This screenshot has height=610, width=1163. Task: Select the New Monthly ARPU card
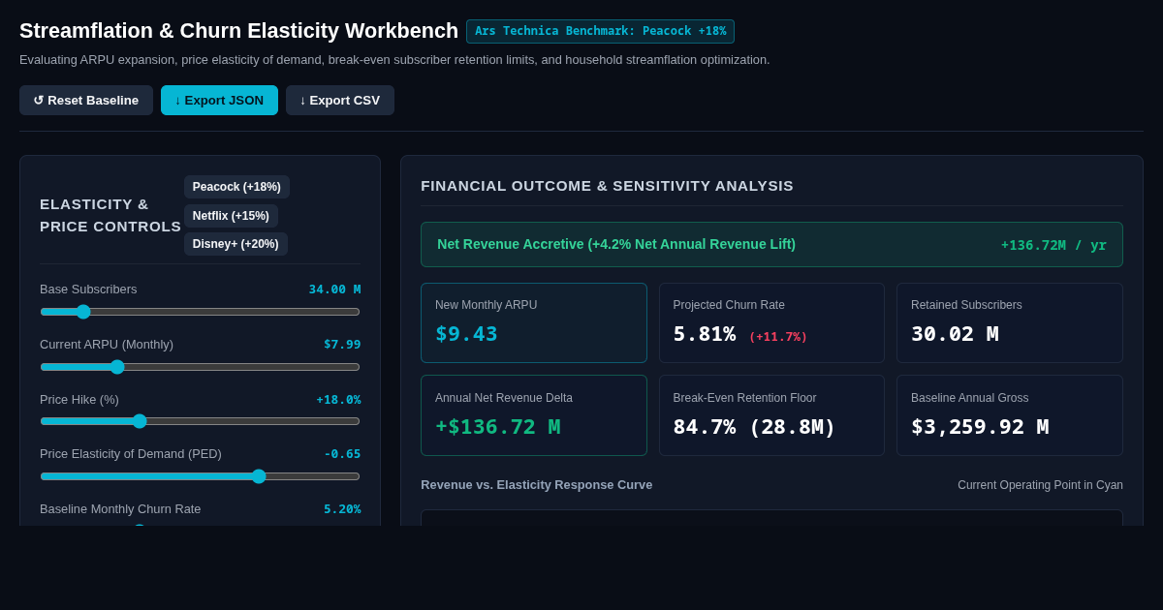(534, 322)
